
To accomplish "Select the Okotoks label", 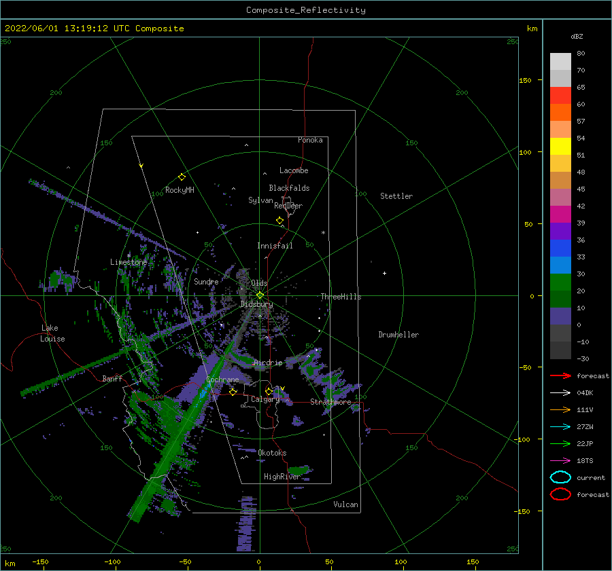I will tap(272, 452).
